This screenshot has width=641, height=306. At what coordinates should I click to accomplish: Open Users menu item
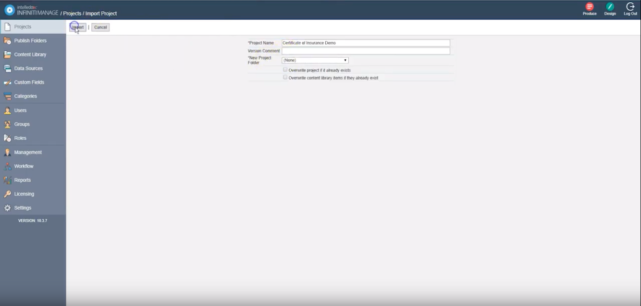click(33, 110)
